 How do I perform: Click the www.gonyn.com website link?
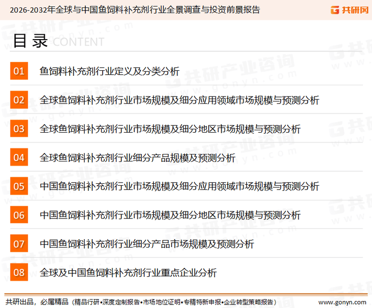click(x=342, y=303)
